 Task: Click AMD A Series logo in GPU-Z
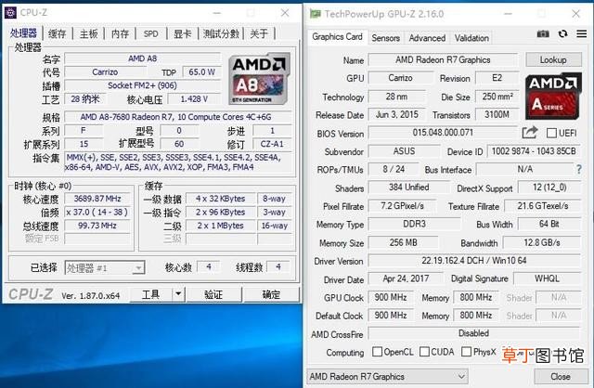pos(553,96)
